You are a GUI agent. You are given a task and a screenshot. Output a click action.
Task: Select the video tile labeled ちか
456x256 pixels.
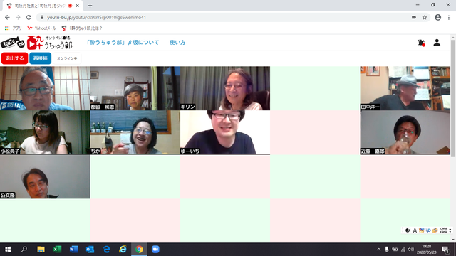coord(135,132)
